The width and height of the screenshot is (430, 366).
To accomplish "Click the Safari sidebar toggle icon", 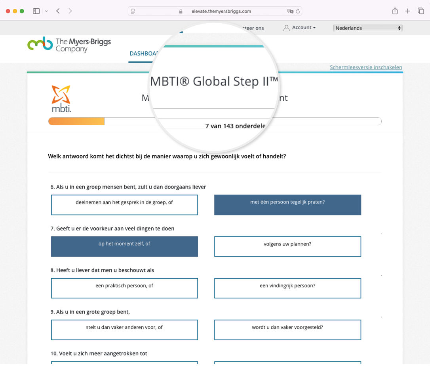I will (x=36, y=11).
